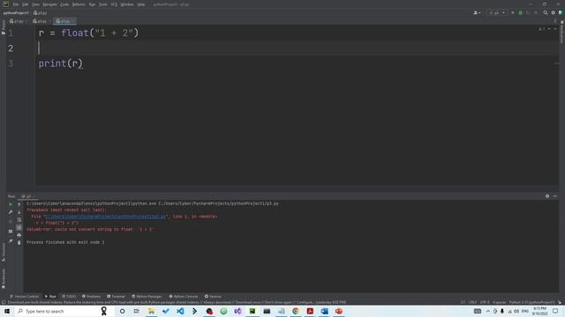Open the Python Packages tool tab
The width and height of the screenshot is (565, 317).
[147, 297]
